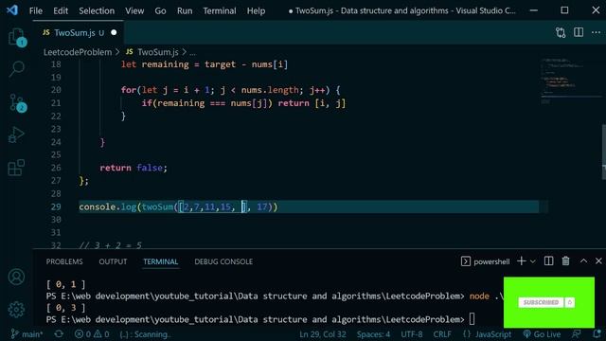Screen dimensions: 606x341
Task: Close the terminal panel
Action: 598,261
